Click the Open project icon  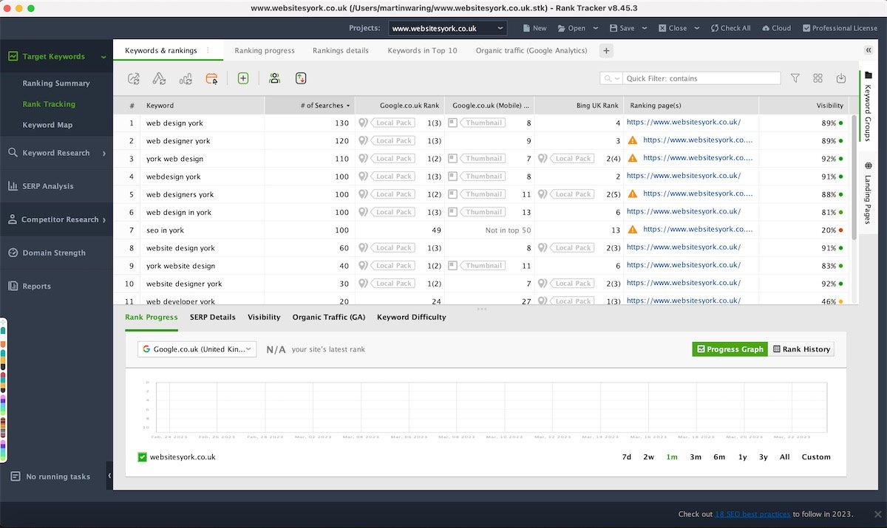561,28
